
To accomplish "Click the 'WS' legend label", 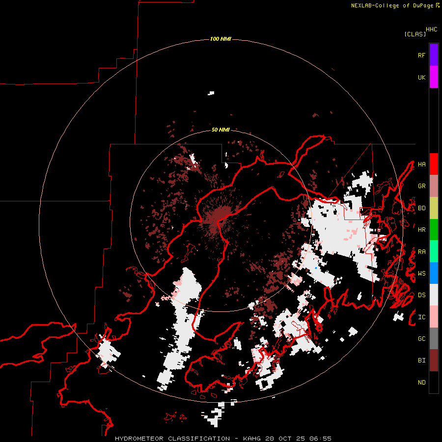I will [421, 274].
